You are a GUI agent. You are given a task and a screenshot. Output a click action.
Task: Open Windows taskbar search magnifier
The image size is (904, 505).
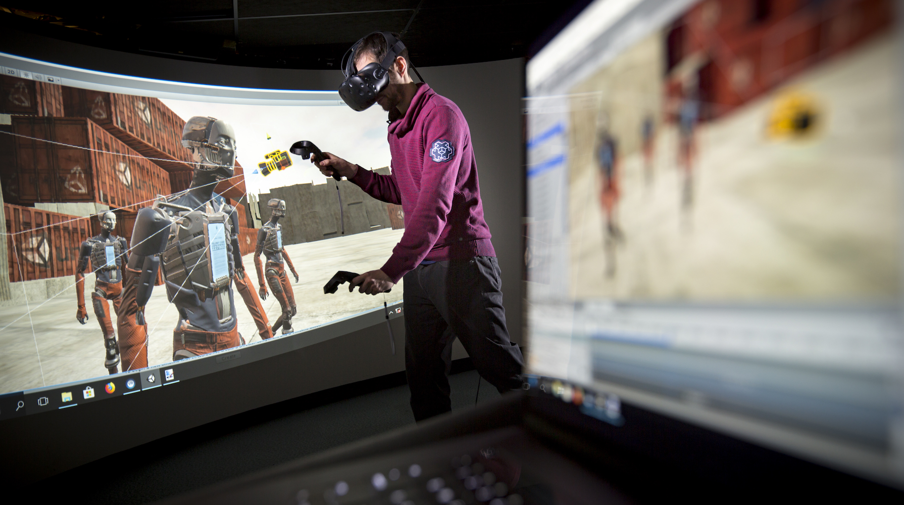click(20, 406)
